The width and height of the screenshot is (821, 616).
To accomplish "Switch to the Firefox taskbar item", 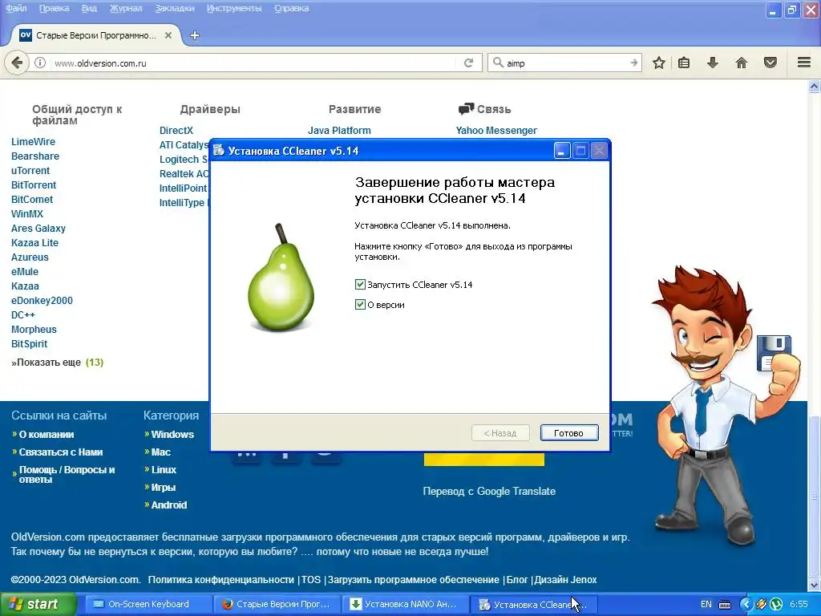I will click(277, 604).
